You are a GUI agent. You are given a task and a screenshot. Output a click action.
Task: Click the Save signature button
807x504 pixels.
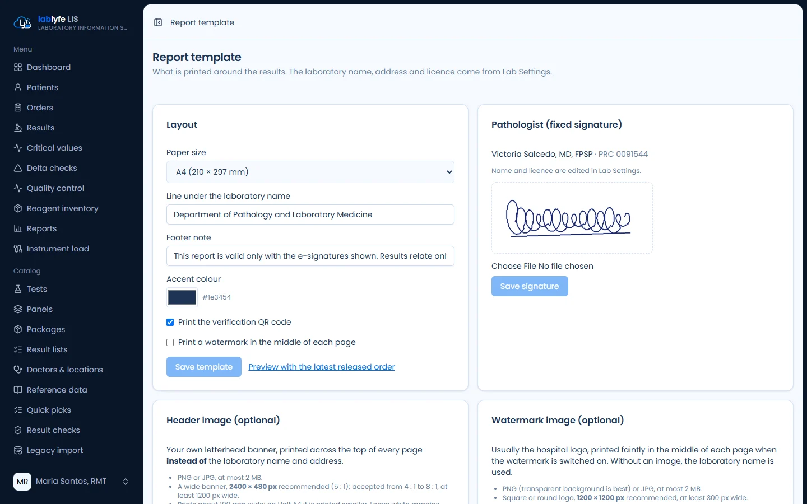(x=530, y=286)
